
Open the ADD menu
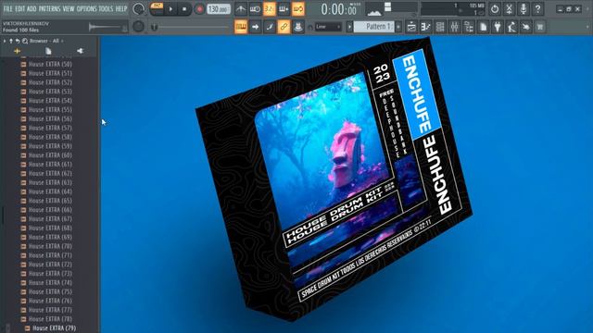32,8
